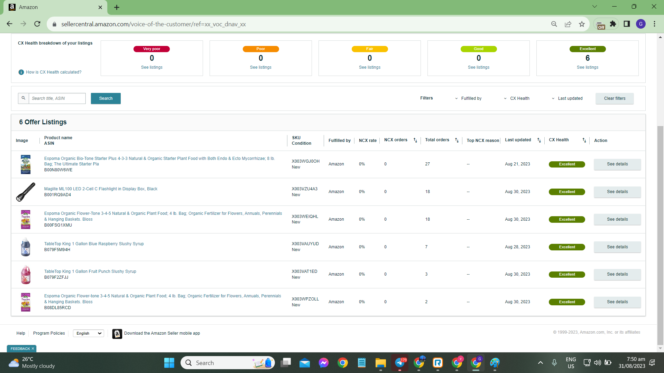Click the Blue Raspberry syrup jug thumbnail

(x=26, y=247)
